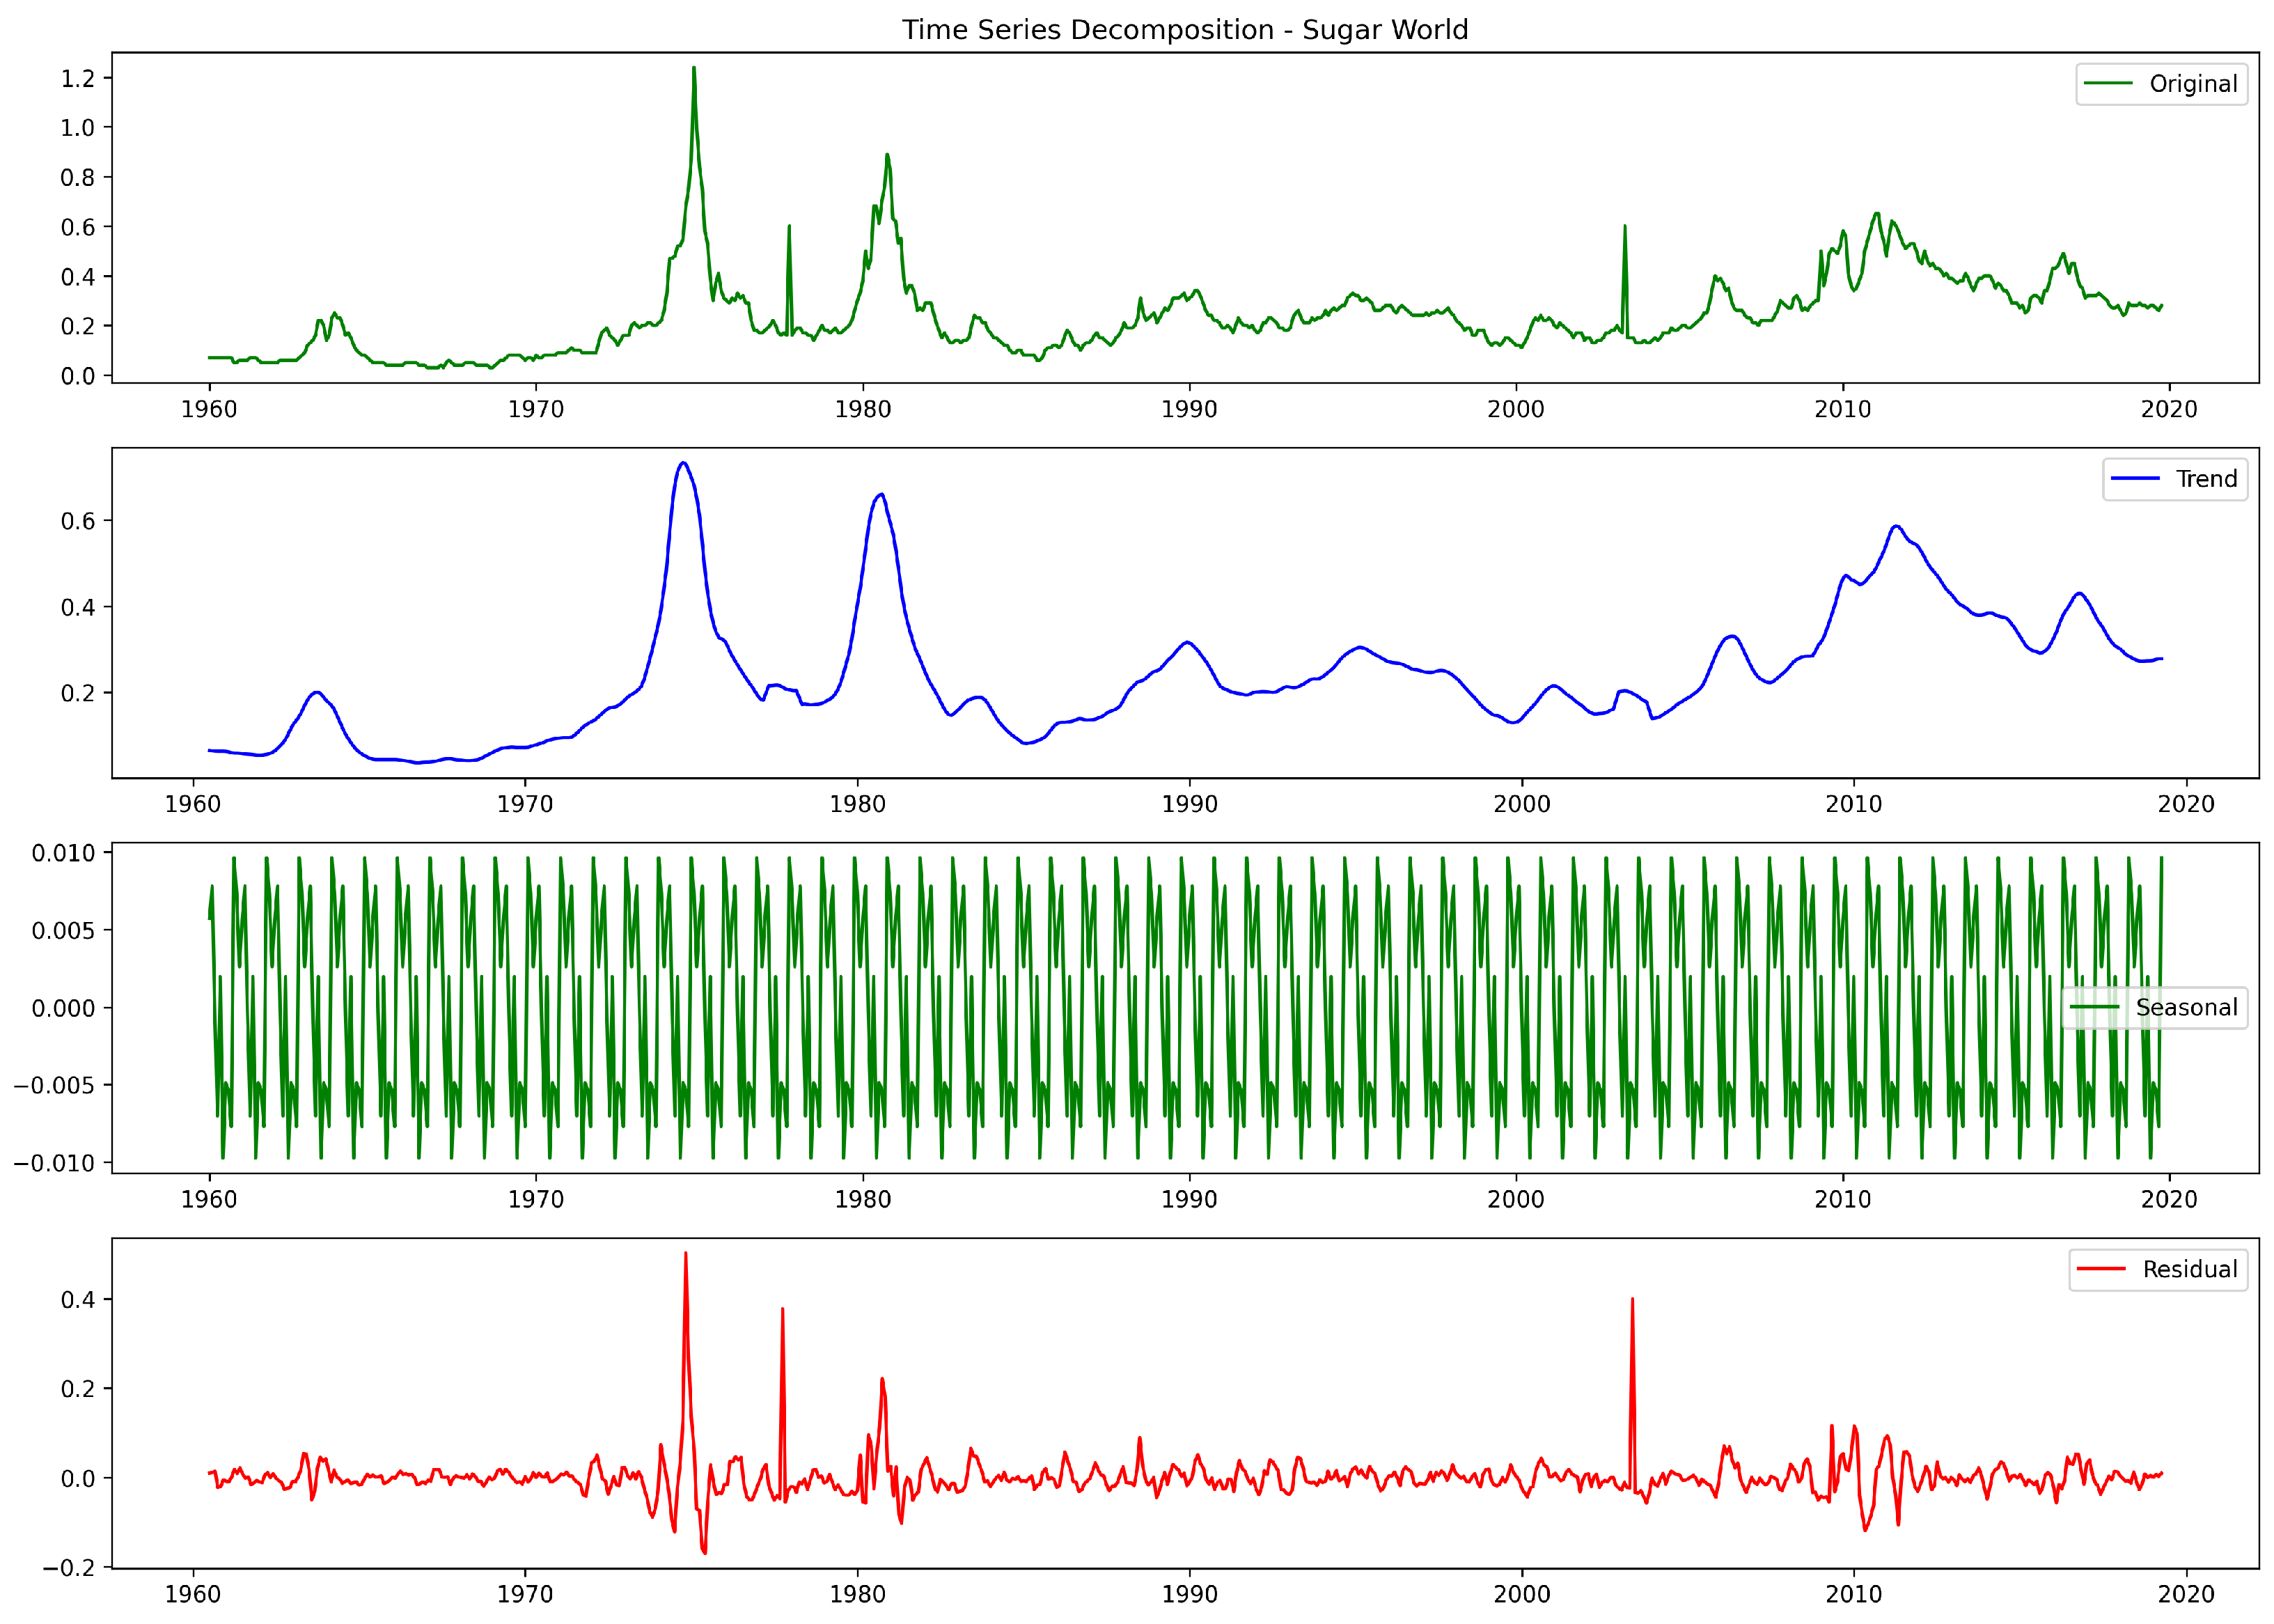This screenshot has width=2274, height=1624.
Task: Click the 0.010 y-axis label of Seasonal plot
Action: pos(63,853)
